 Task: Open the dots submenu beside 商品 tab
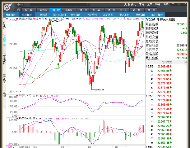tap(103, 10)
